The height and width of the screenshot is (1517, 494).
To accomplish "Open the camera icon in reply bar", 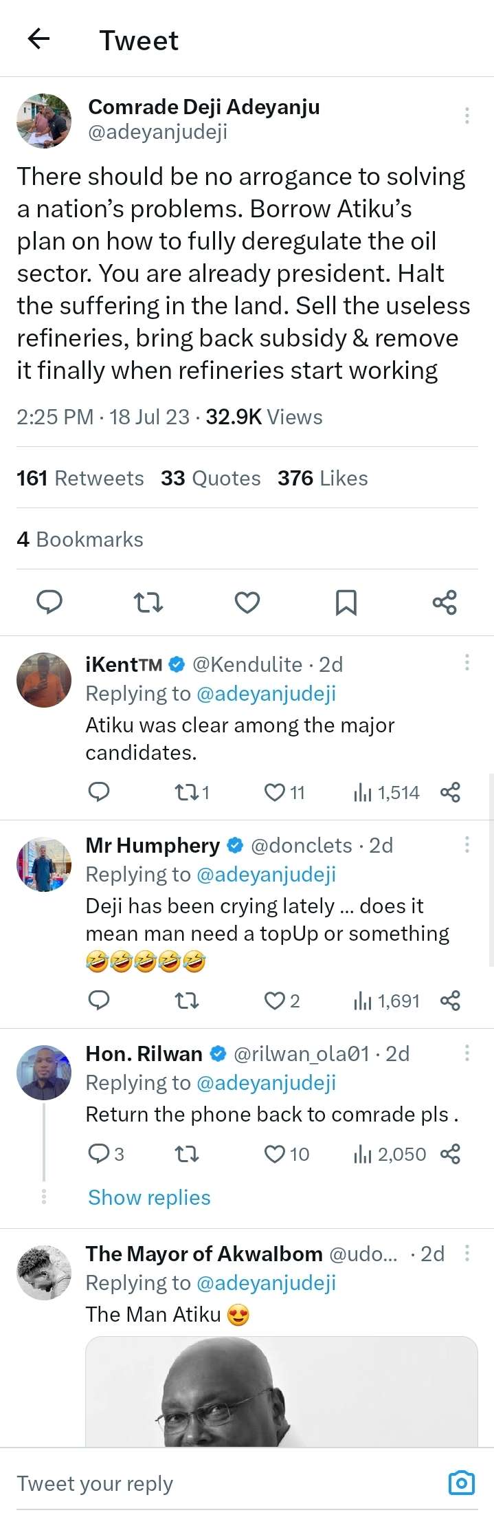I will click(x=461, y=1483).
